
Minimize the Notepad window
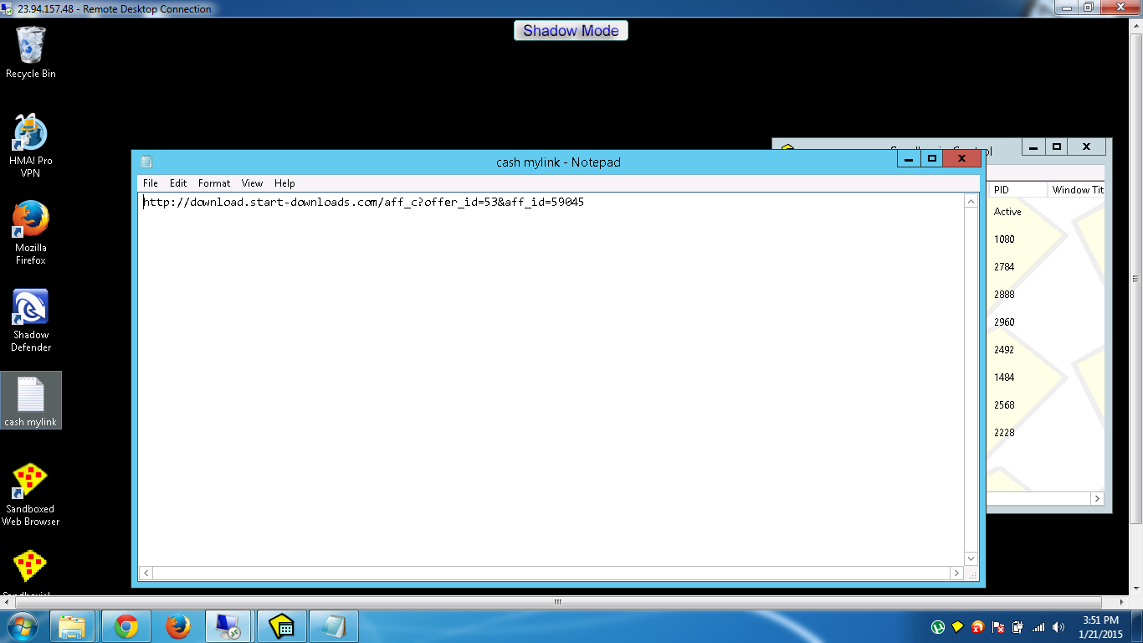(909, 158)
